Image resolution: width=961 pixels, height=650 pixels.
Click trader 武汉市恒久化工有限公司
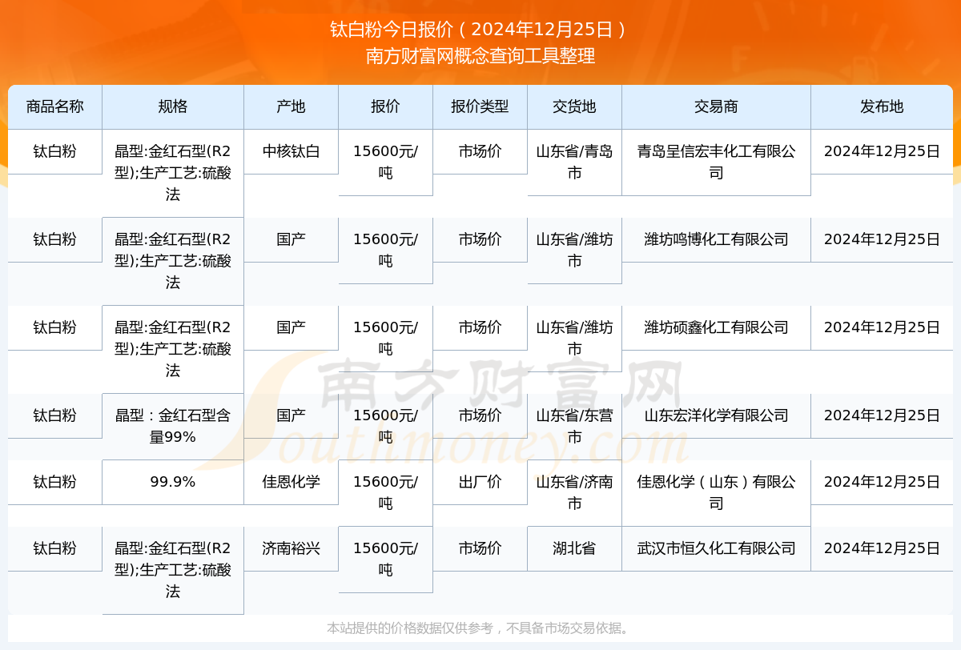click(x=716, y=548)
